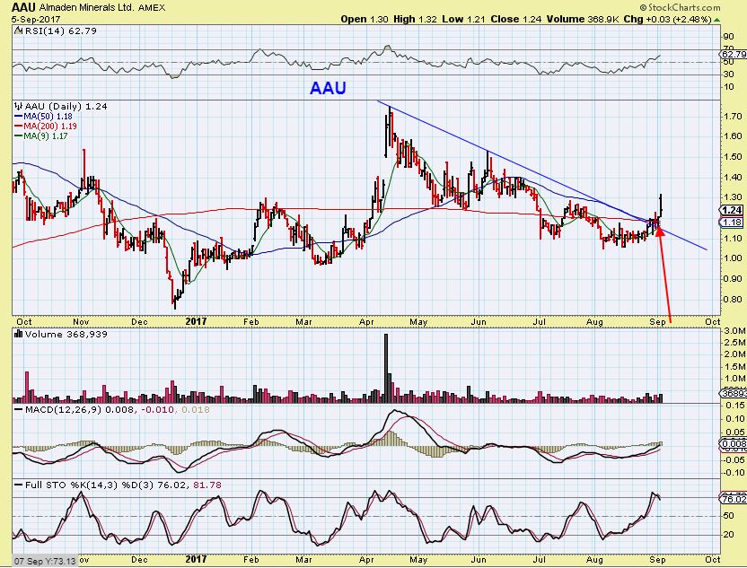
Task: Click the green up-change triangle icon
Action: coord(716,20)
